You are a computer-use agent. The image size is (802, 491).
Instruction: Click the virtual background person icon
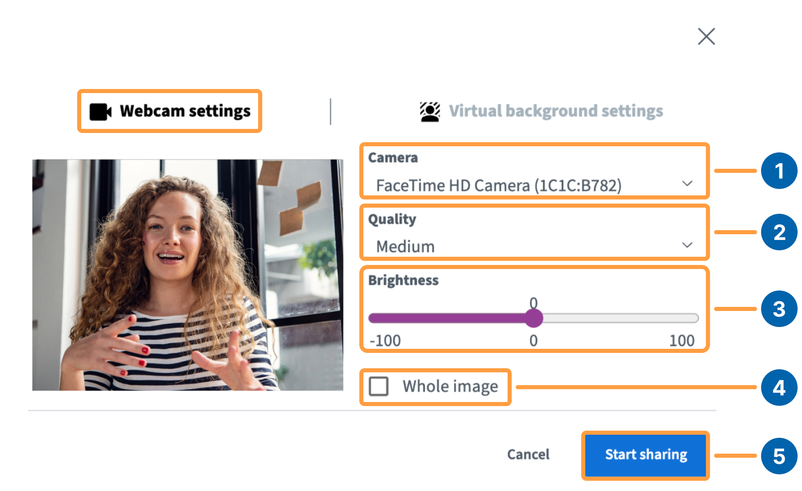[x=430, y=111]
